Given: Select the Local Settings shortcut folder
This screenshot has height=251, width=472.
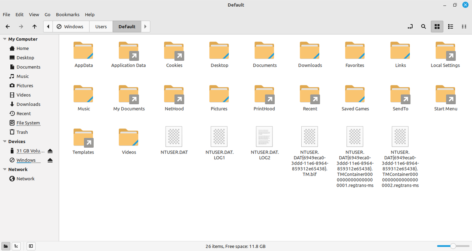Looking at the screenshot, I should 445,50.
